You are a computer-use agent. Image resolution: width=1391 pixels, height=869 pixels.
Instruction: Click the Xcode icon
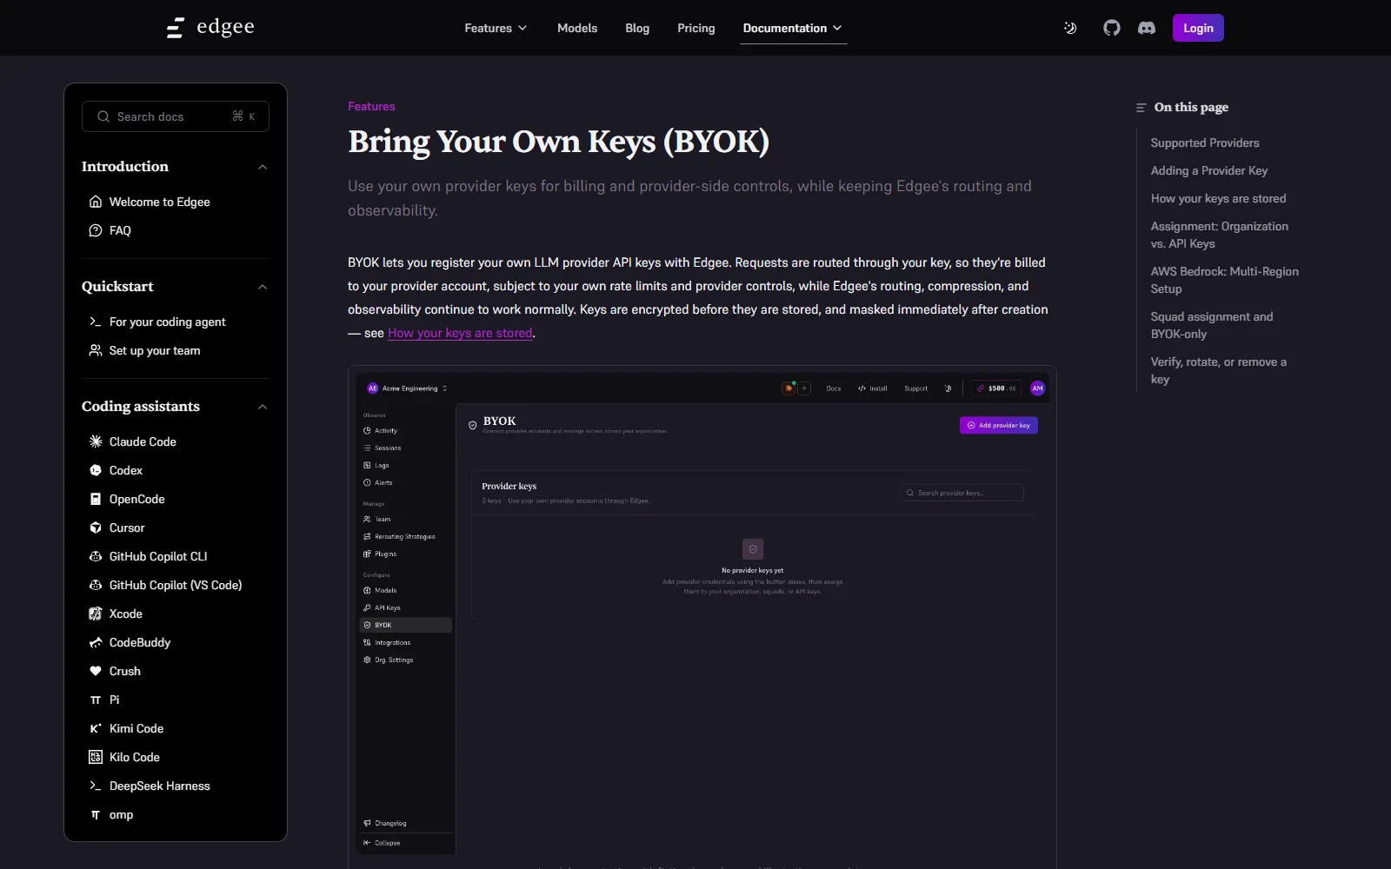(96, 614)
